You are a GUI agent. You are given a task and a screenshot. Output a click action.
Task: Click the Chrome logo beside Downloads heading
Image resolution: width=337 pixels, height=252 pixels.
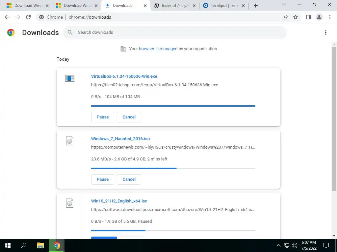(x=11, y=32)
